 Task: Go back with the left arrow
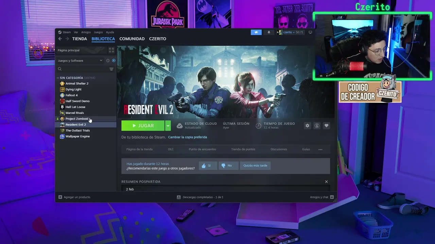[x=60, y=39]
